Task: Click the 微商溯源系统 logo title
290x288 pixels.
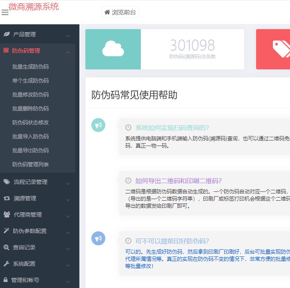Action: (34, 7)
